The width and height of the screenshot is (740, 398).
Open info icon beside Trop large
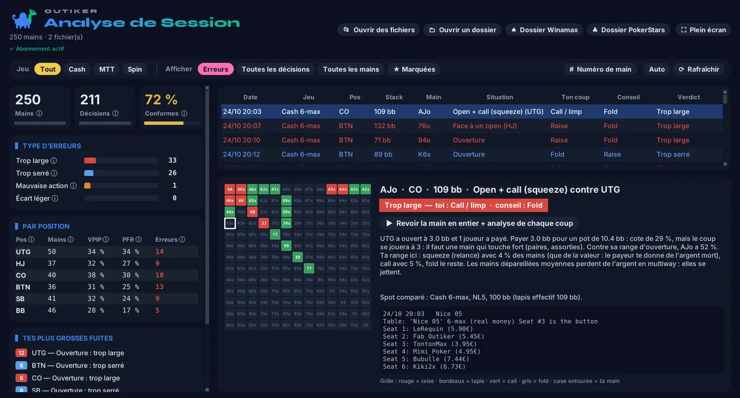pos(53,161)
